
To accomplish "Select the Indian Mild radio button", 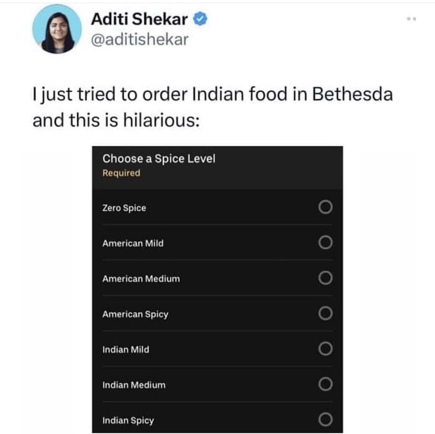I will [325, 349].
